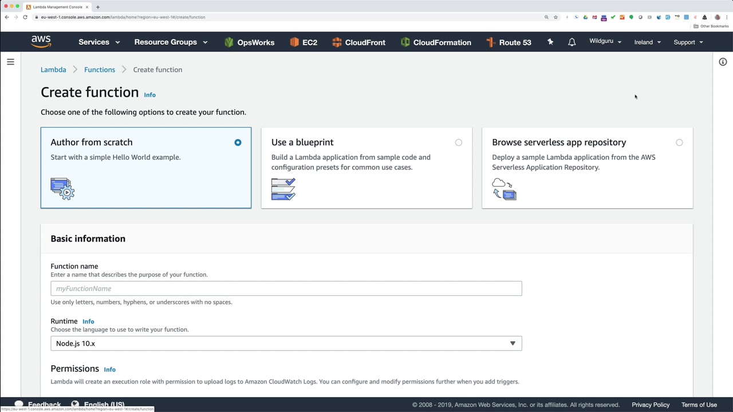Open the Support dropdown menu
The height and width of the screenshot is (412, 733).
point(688,42)
